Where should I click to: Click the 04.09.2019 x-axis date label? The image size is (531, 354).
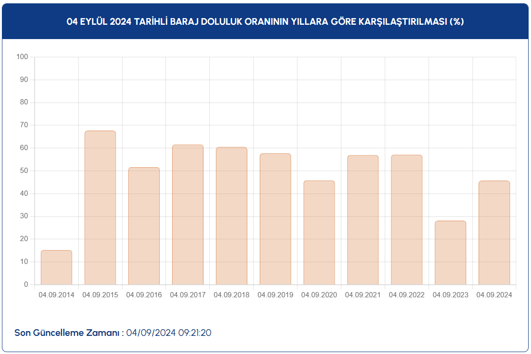tap(275, 295)
